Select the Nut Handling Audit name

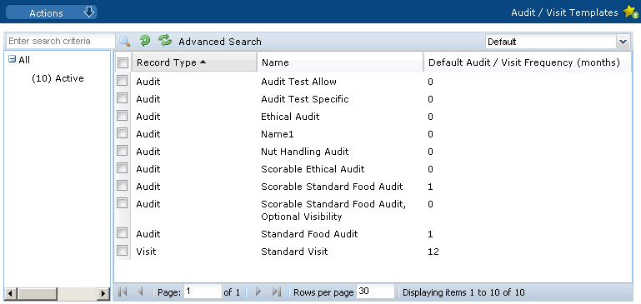pyautogui.click(x=305, y=152)
